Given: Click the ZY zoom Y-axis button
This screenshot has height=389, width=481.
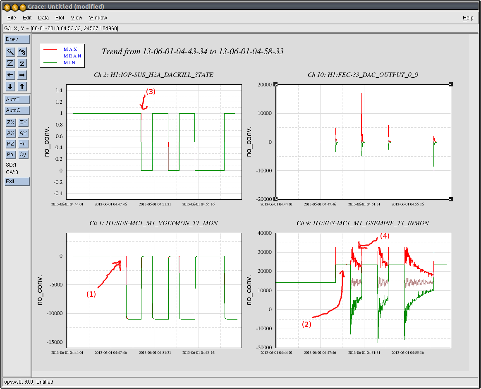Looking at the screenshot, I should (23, 122).
